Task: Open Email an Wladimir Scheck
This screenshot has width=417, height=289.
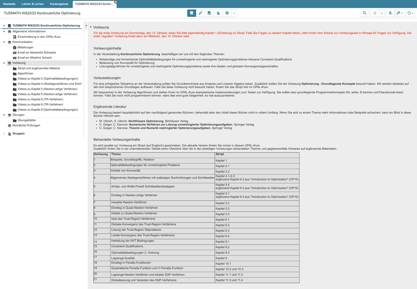Action: pos(35,58)
